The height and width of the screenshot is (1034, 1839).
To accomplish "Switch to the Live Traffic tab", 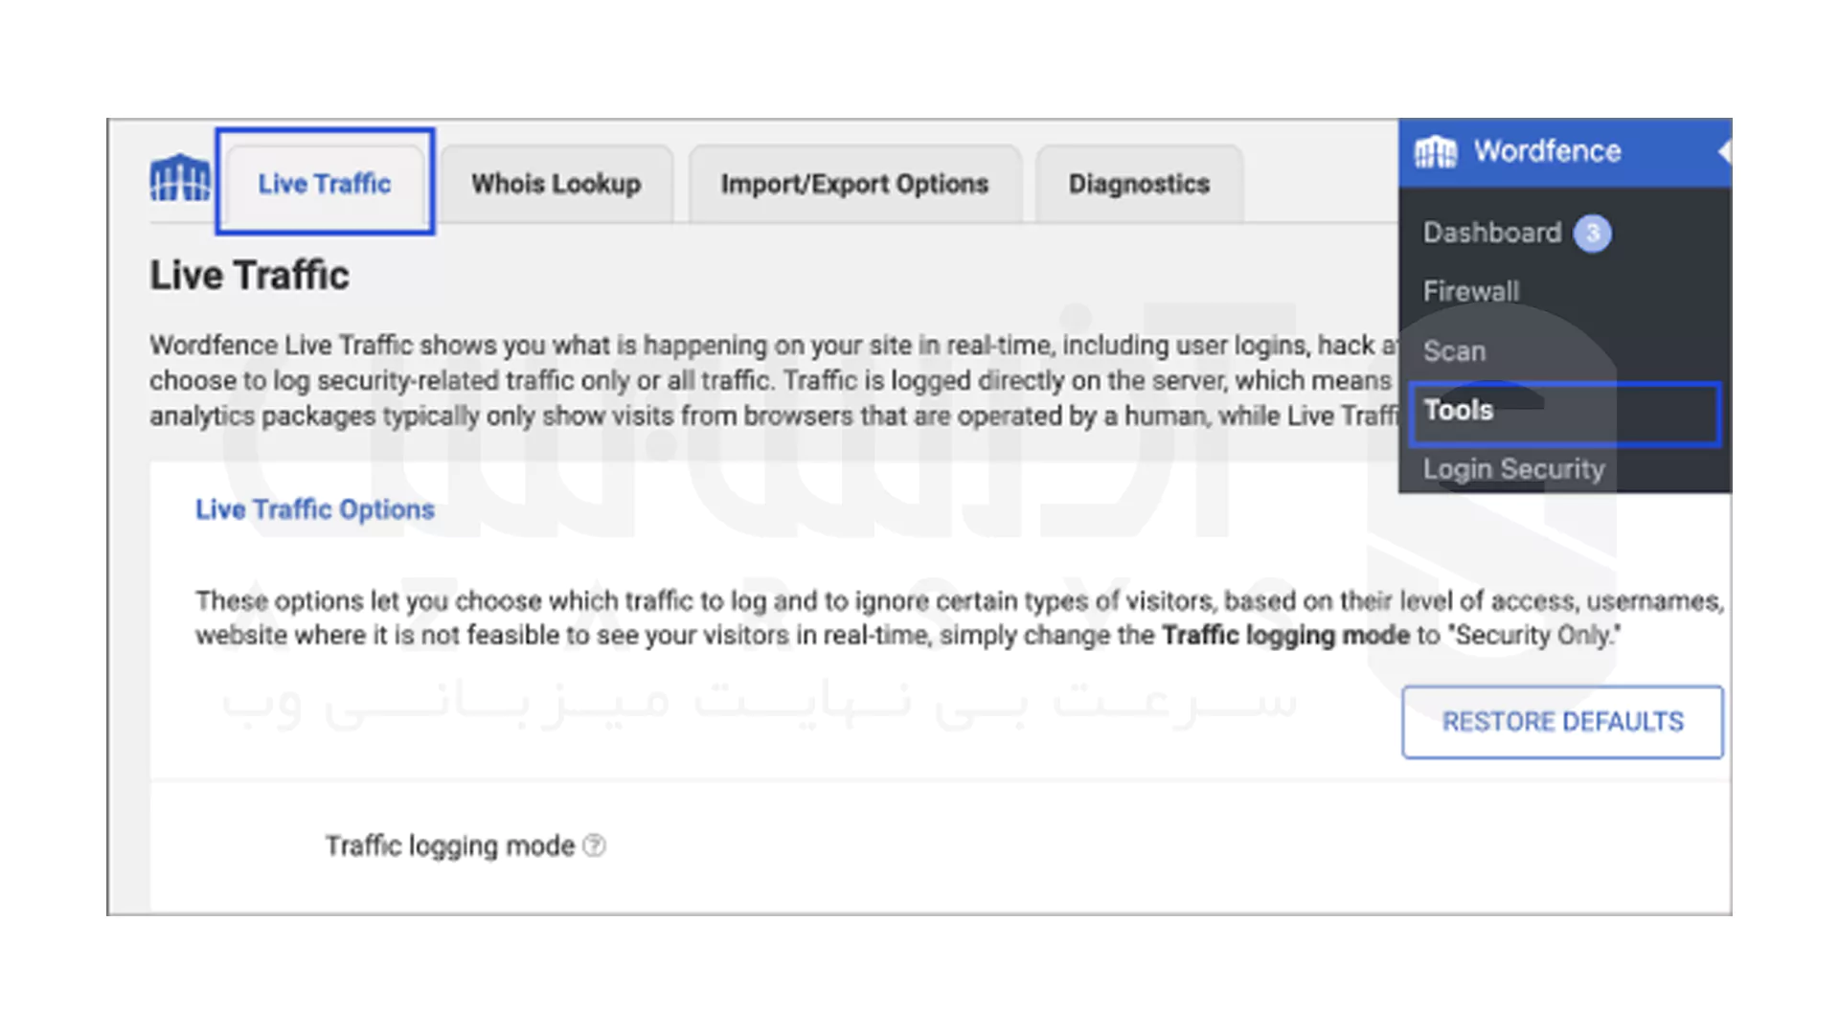I will click(325, 183).
